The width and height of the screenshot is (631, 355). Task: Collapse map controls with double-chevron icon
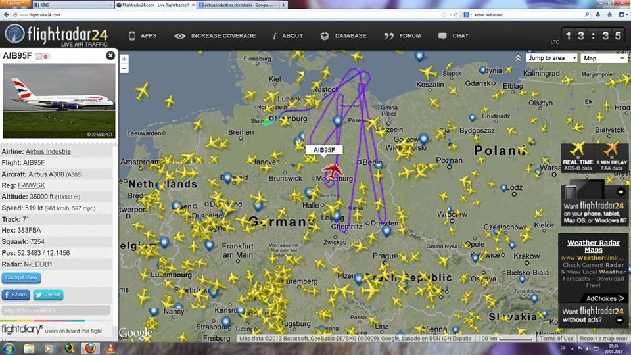coord(518,58)
